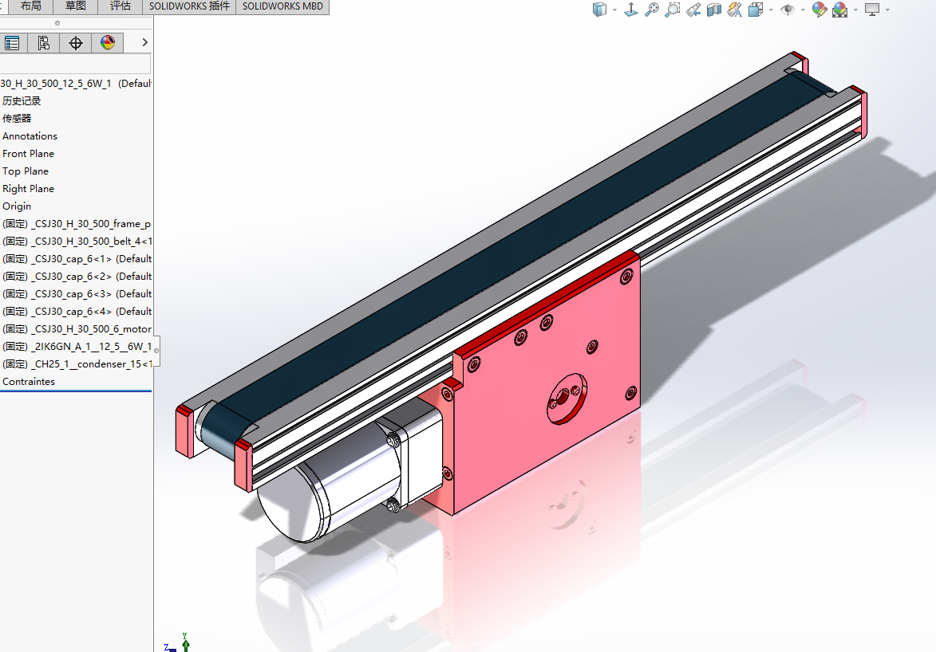Expand the View Settings dropdown arrow
The height and width of the screenshot is (652, 936).
click(x=887, y=10)
